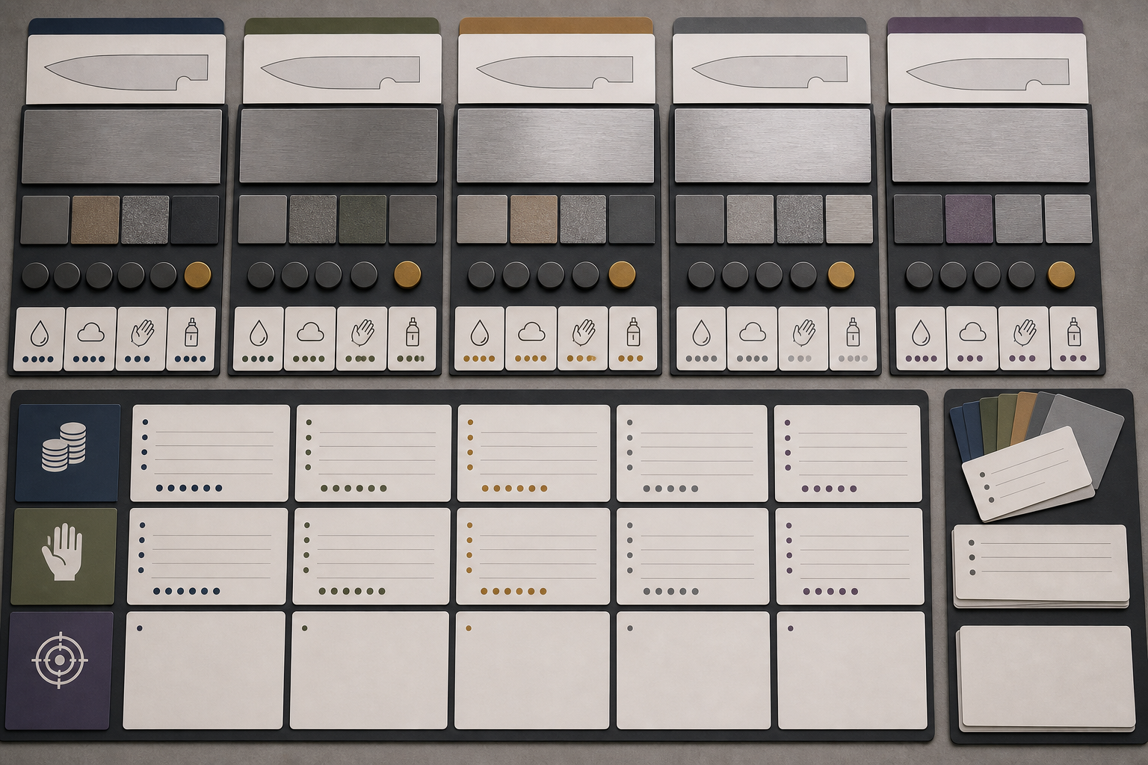Select the brushed steel panel in gray column

(x=773, y=146)
